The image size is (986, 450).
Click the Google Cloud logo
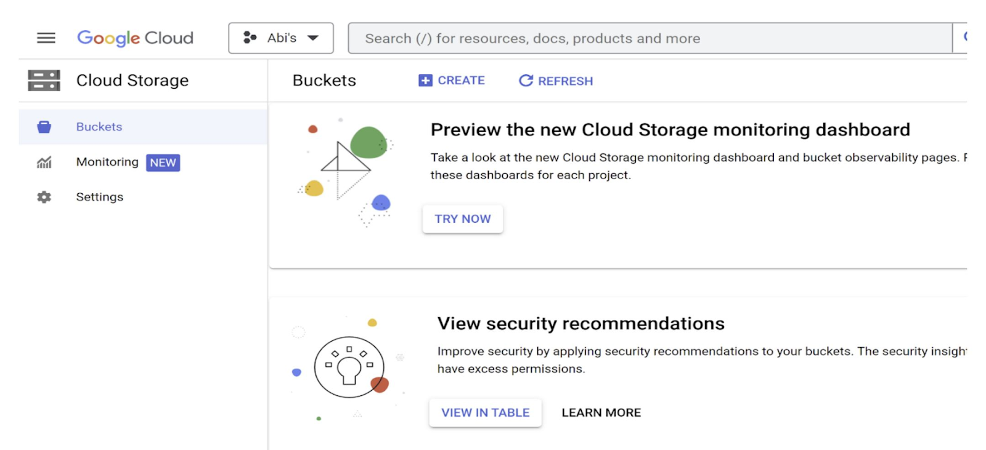[x=135, y=38]
